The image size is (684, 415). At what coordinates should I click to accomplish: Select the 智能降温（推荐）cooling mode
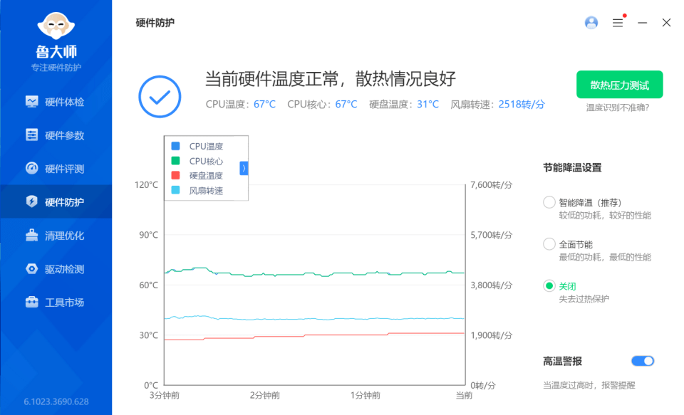click(549, 202)
